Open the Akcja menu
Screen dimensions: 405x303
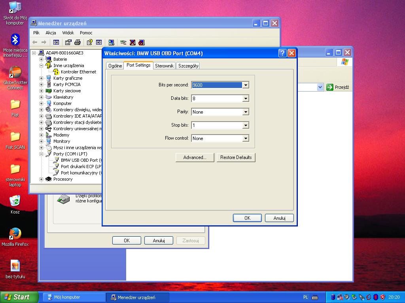51,33
